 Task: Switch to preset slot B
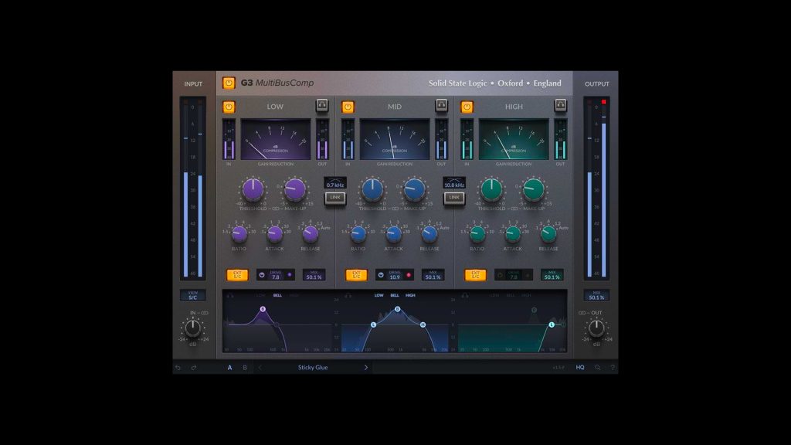[245, 368]
